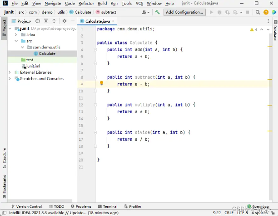278x216 pixels.
Task: Collapse the junit project root node
Action: pos(10,29)
